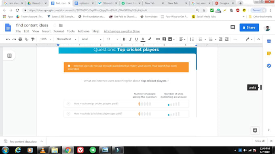The height and width of the screenshot is (154, 275).
Task: Click the blue Share button
Action: [x=249, y=27]
